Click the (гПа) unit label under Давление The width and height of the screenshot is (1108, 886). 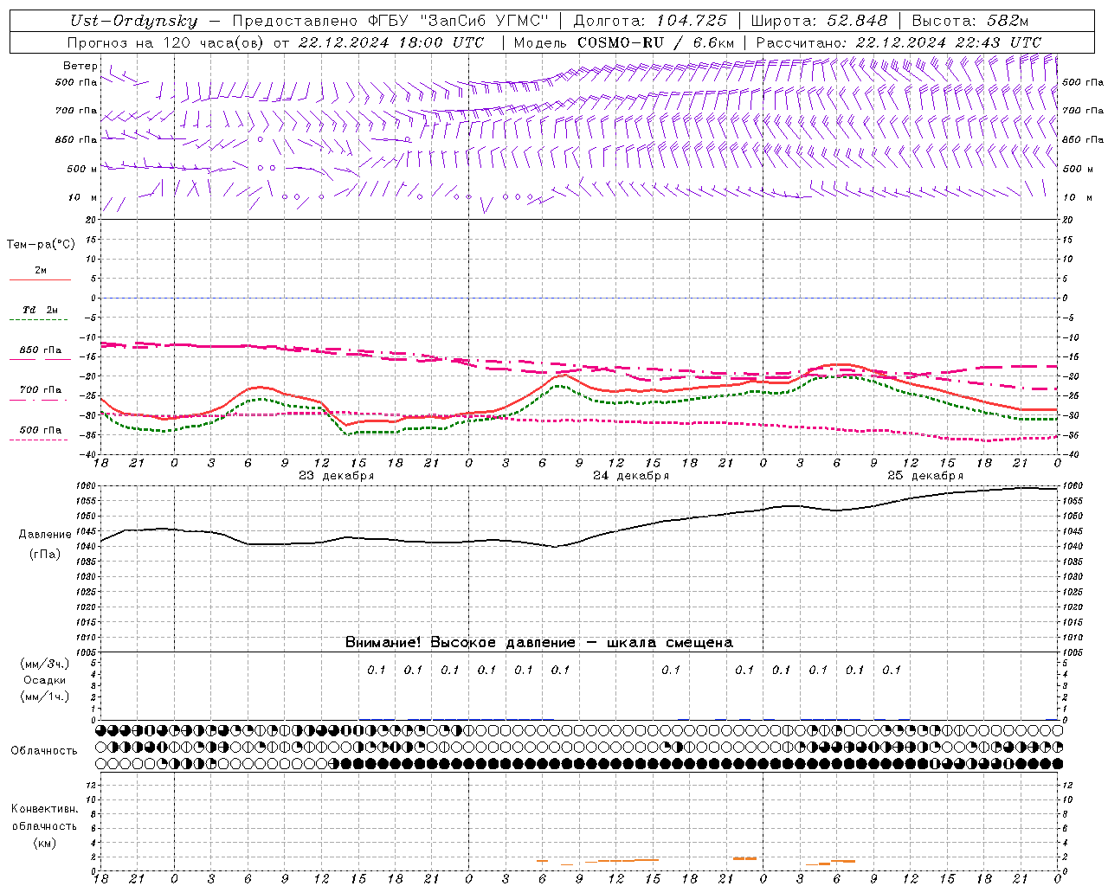click(x=45, y=555)
